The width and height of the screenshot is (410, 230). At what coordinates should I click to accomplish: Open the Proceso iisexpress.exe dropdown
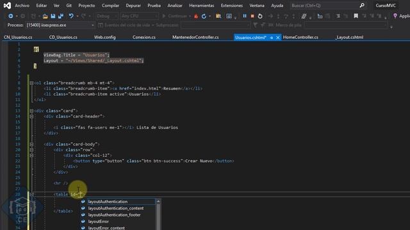[x=60, y=26]
